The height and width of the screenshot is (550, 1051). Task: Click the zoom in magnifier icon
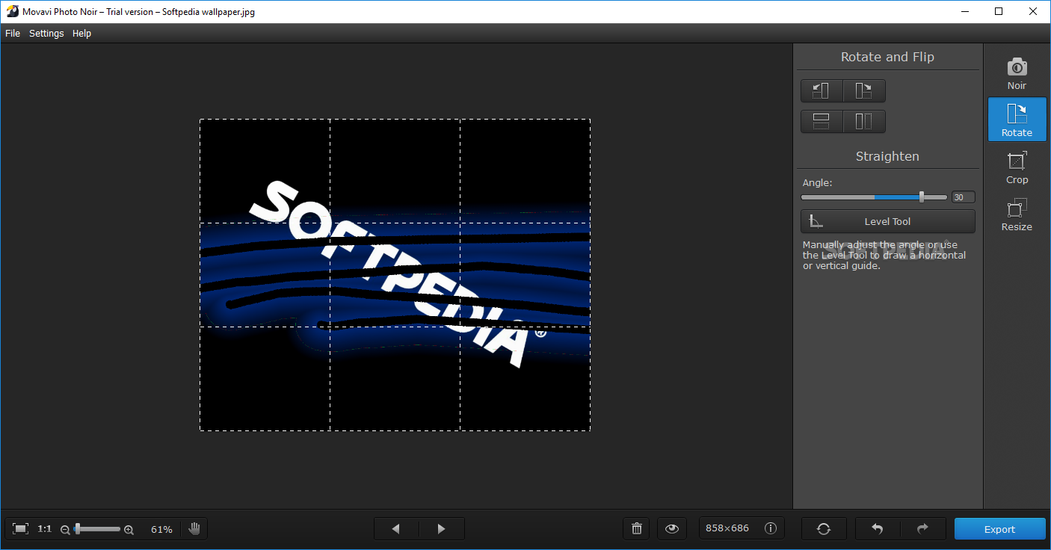[129, 530]
